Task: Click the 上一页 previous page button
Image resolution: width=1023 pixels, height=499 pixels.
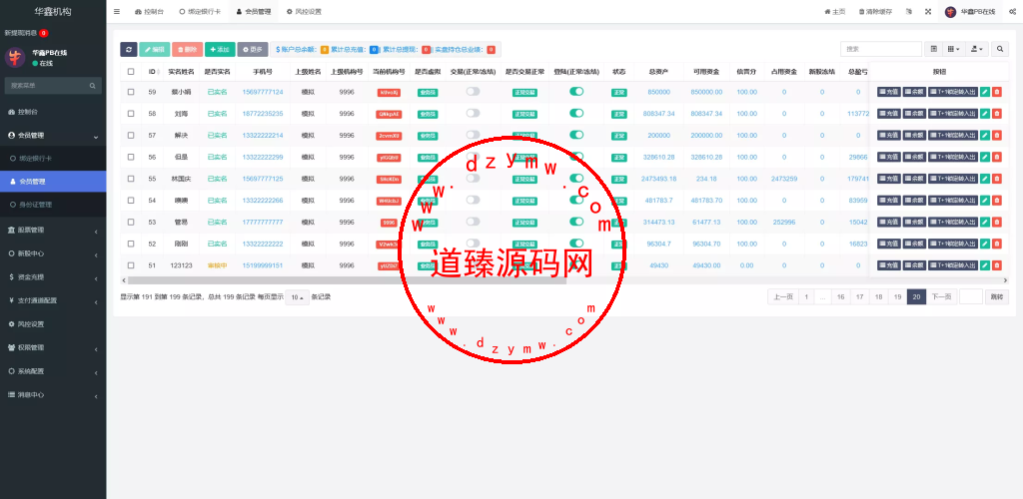Action: (x=783, y=297)
